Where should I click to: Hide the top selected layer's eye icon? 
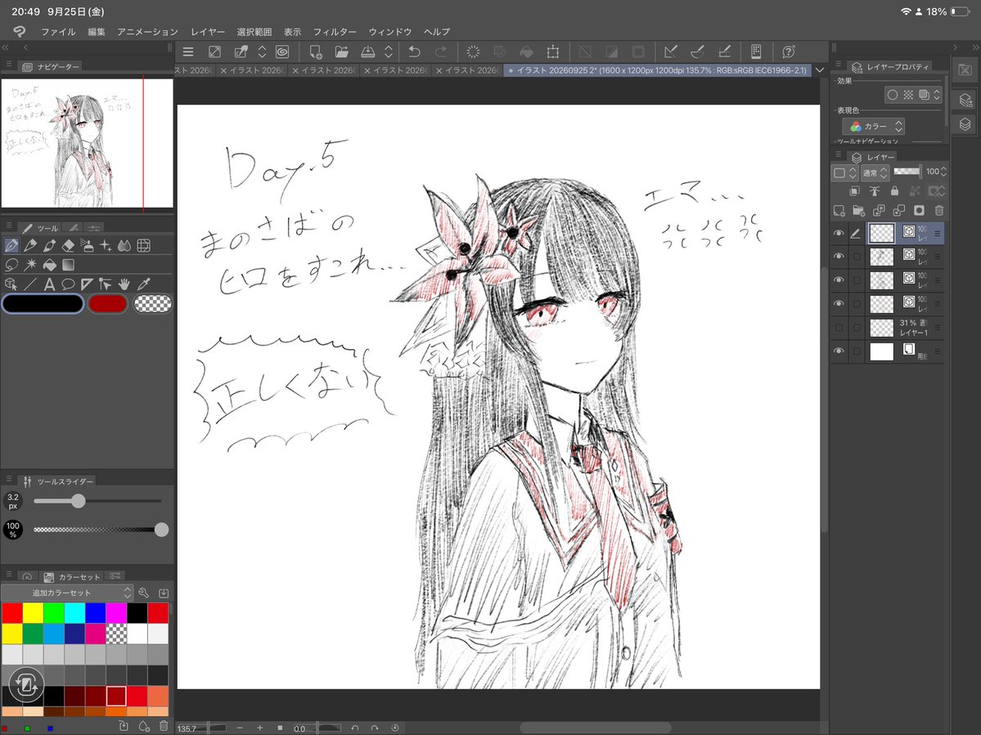pos(839,234)
